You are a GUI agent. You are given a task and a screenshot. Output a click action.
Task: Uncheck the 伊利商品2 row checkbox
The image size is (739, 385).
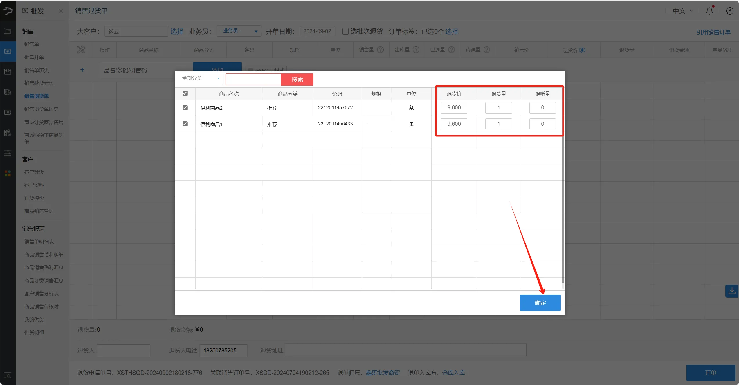point(185,108)
